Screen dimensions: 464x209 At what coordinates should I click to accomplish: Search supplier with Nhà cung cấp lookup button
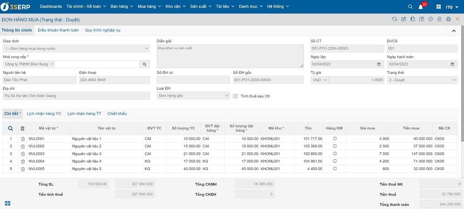pos(144,64)
